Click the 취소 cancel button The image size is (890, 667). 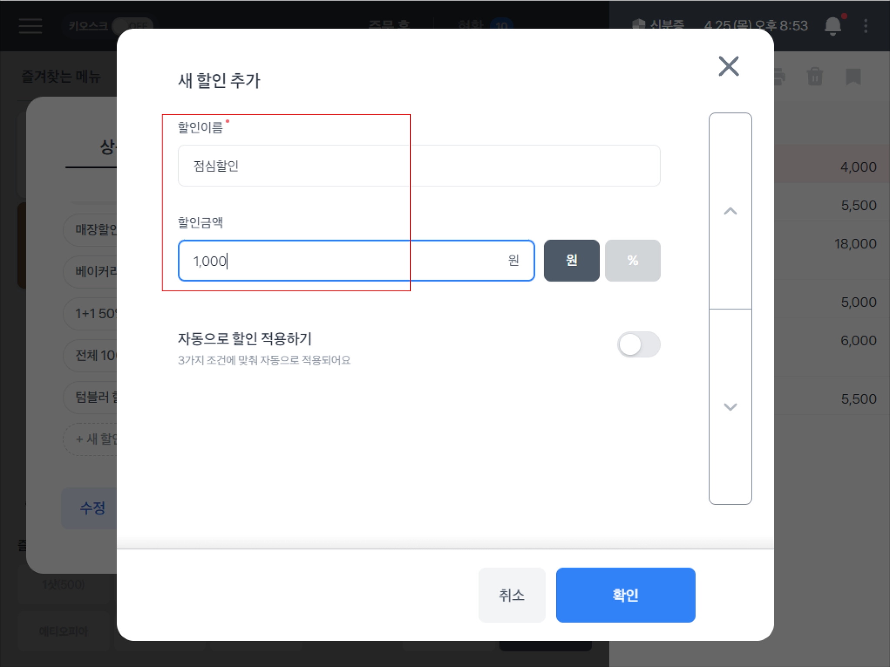coord(511,594)
